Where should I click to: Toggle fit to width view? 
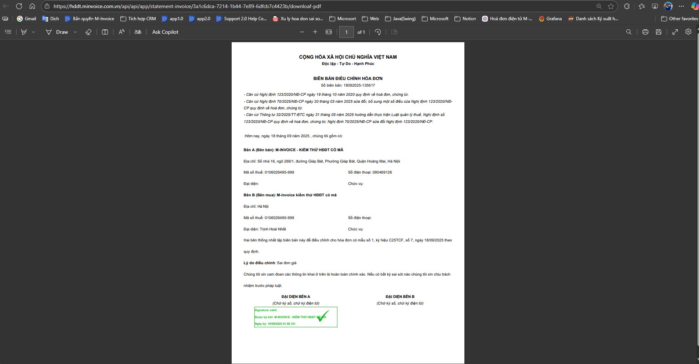coord(329,32)
